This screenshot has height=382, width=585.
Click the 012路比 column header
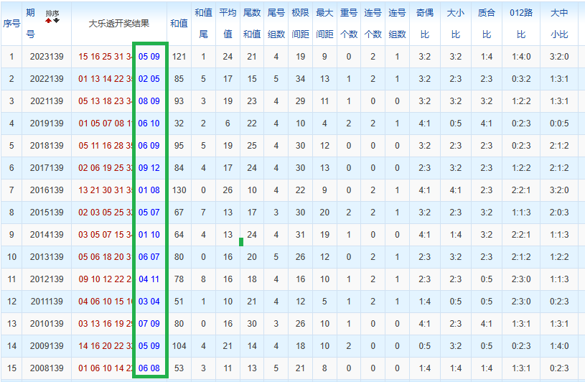521,24
